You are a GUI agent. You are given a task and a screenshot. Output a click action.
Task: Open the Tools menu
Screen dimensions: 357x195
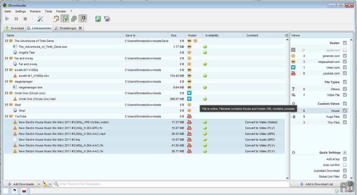[48, 11]
